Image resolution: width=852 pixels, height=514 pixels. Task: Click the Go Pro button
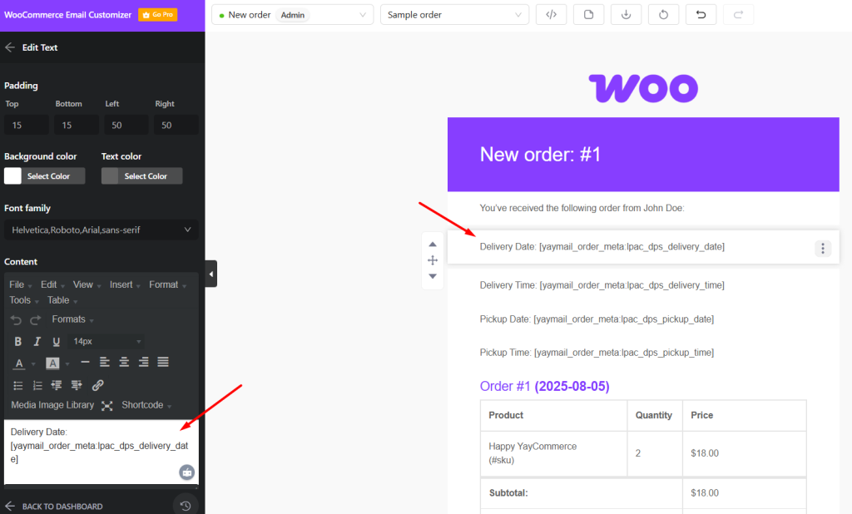click(x=157, y=15)
